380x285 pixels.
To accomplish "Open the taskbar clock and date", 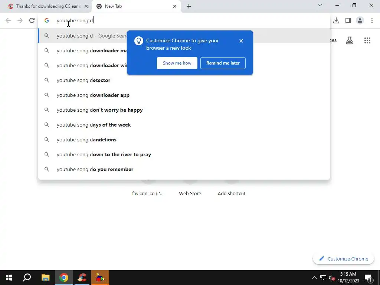I will pos(348,278).
